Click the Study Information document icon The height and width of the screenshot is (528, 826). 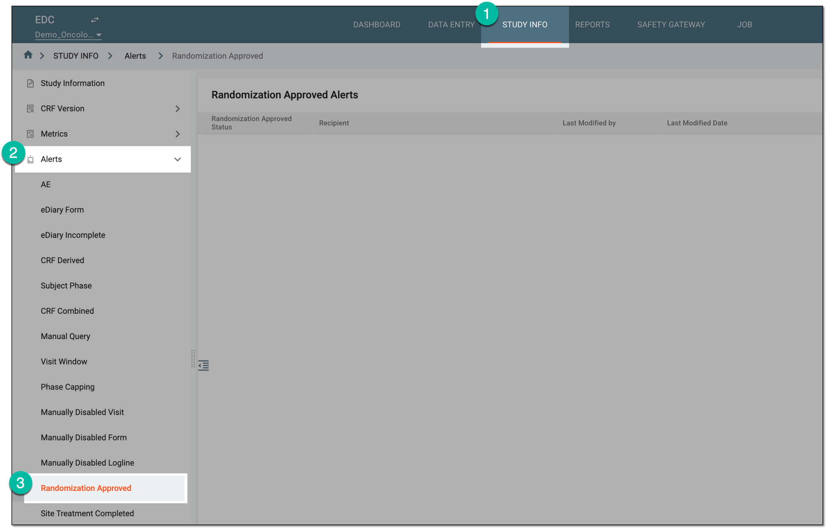pos(30,83)
